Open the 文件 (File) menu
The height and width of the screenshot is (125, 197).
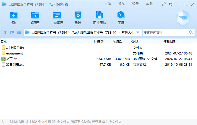click(x=108, y=4)
